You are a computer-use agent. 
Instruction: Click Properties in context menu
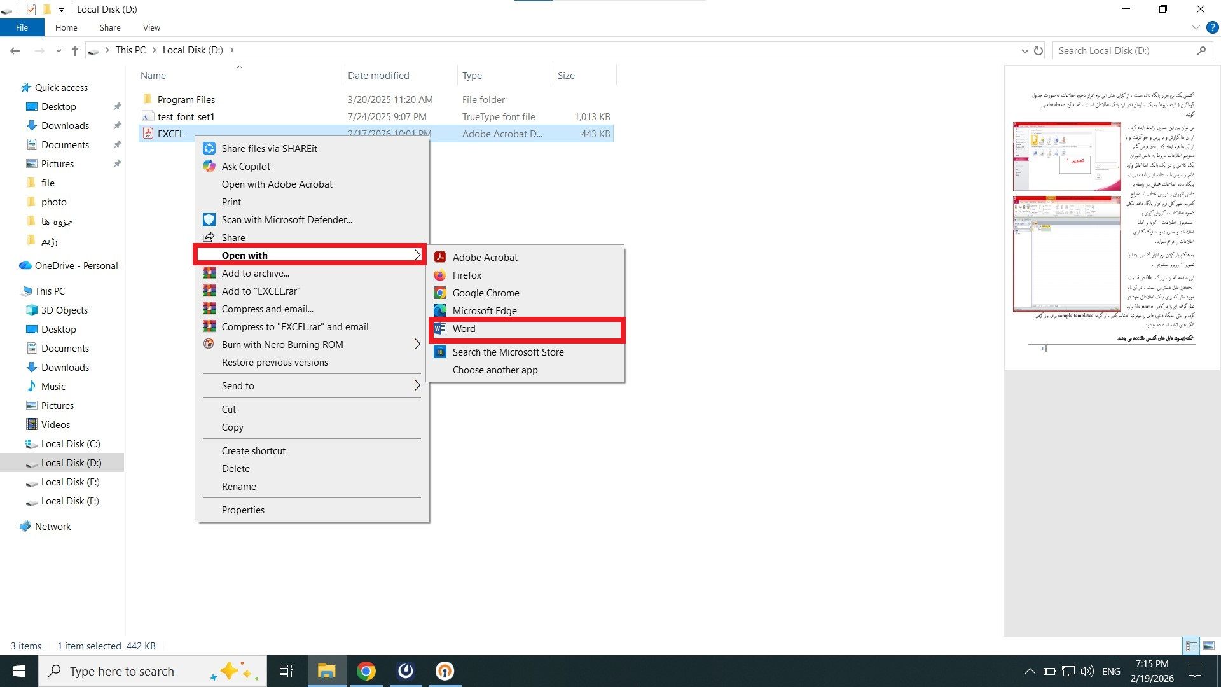click(243, 510)
